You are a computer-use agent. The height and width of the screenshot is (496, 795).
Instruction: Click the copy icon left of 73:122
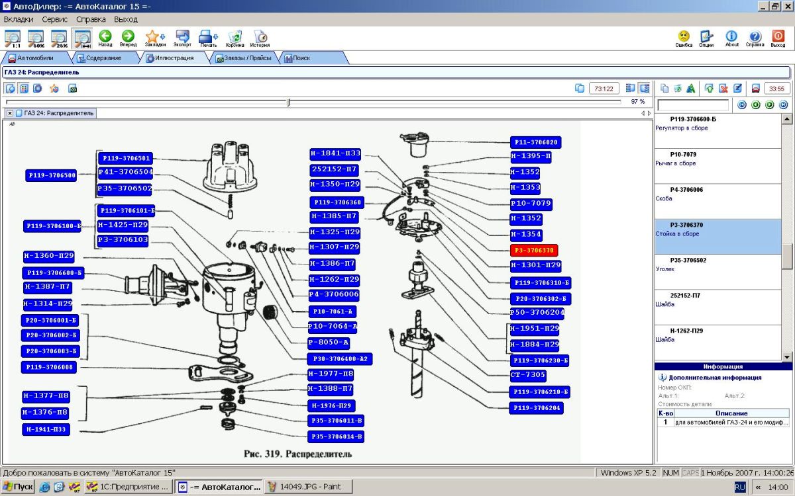click(580, 88)
